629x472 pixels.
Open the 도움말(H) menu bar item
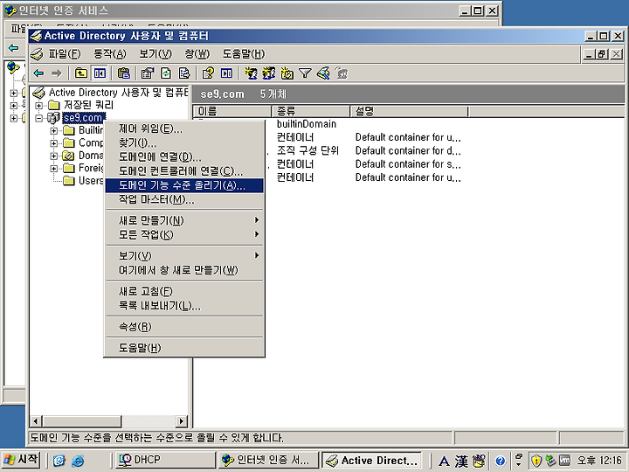tap(244, 54)
